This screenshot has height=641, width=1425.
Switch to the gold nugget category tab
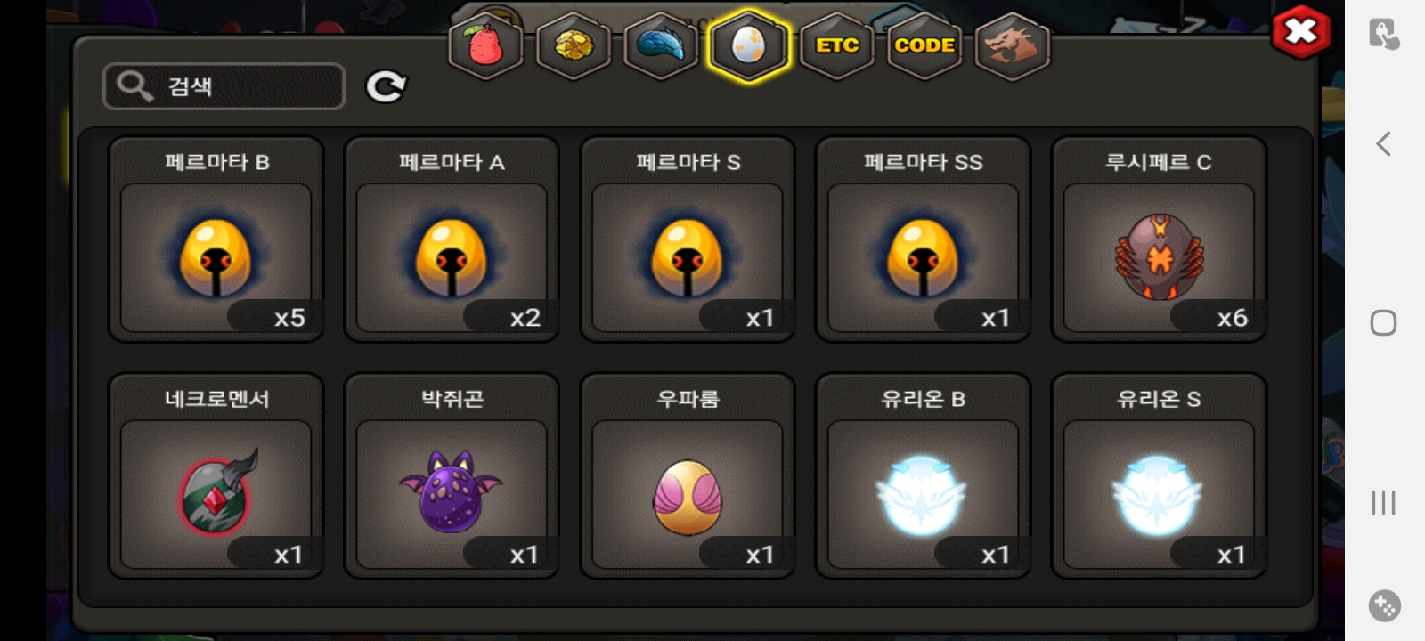(574, 45)
